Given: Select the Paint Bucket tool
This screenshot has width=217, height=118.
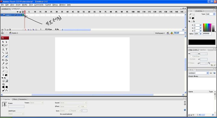Looking at the screenshot, I should point(6,60).
